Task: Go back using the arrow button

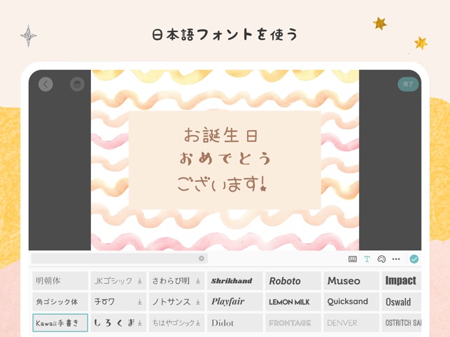Action: (x=45, y=85)
